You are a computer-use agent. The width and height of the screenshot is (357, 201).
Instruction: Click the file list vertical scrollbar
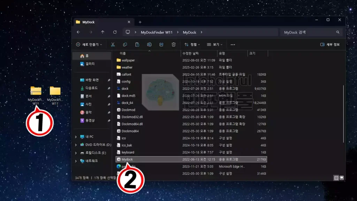click(x=343, y=114)
